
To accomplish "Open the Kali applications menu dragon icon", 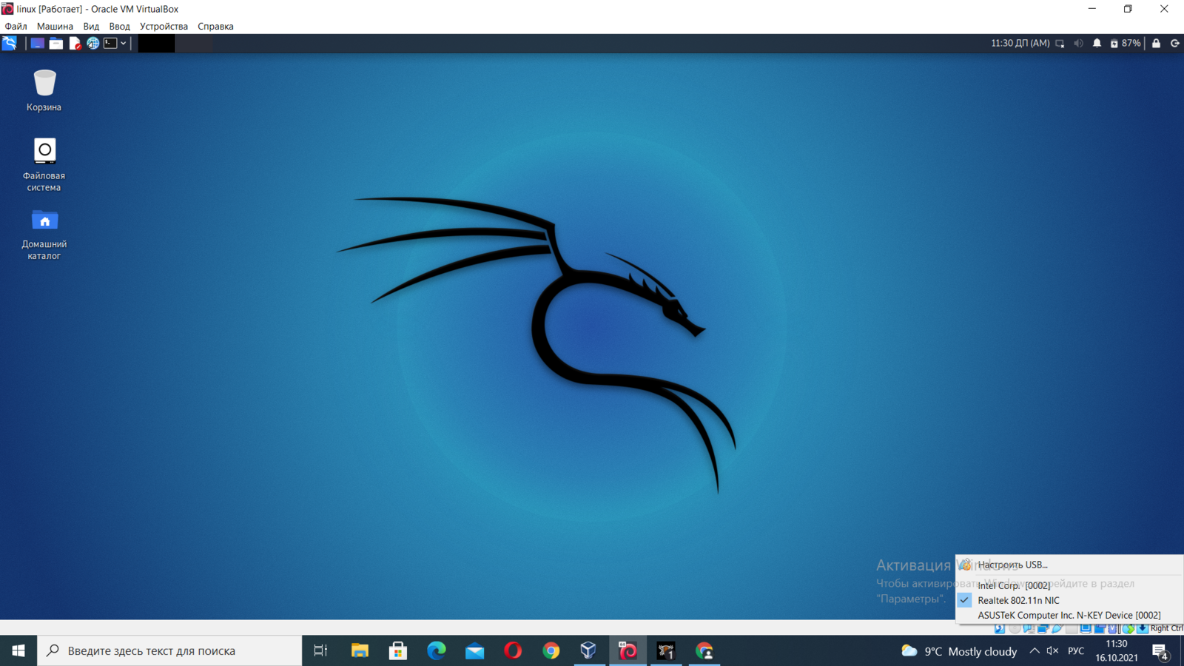I will pyautogui.click(x=10, y=43).
